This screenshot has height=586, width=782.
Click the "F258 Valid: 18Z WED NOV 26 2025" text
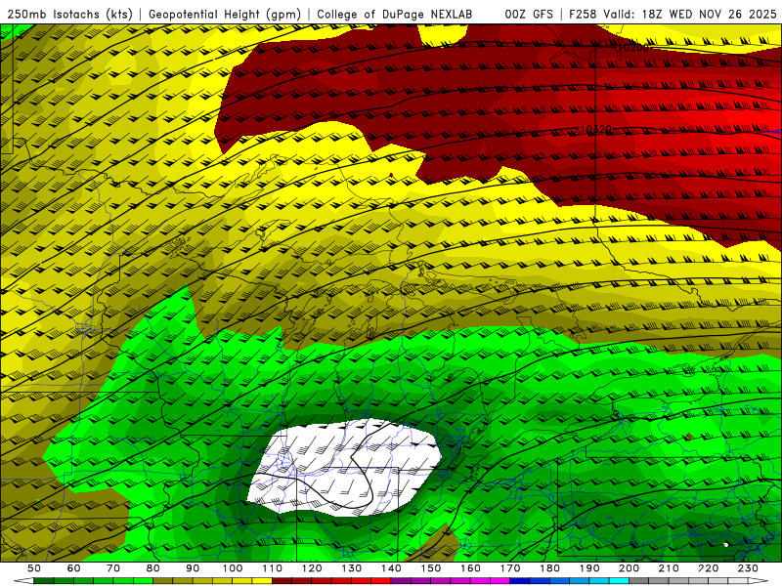(673, 14)
